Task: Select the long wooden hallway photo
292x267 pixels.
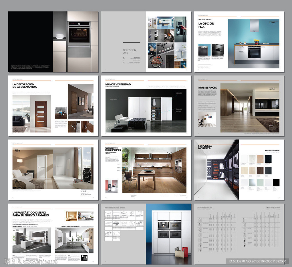Action: tap(250, 108)
